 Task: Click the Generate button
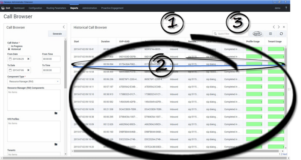(57, 34)
